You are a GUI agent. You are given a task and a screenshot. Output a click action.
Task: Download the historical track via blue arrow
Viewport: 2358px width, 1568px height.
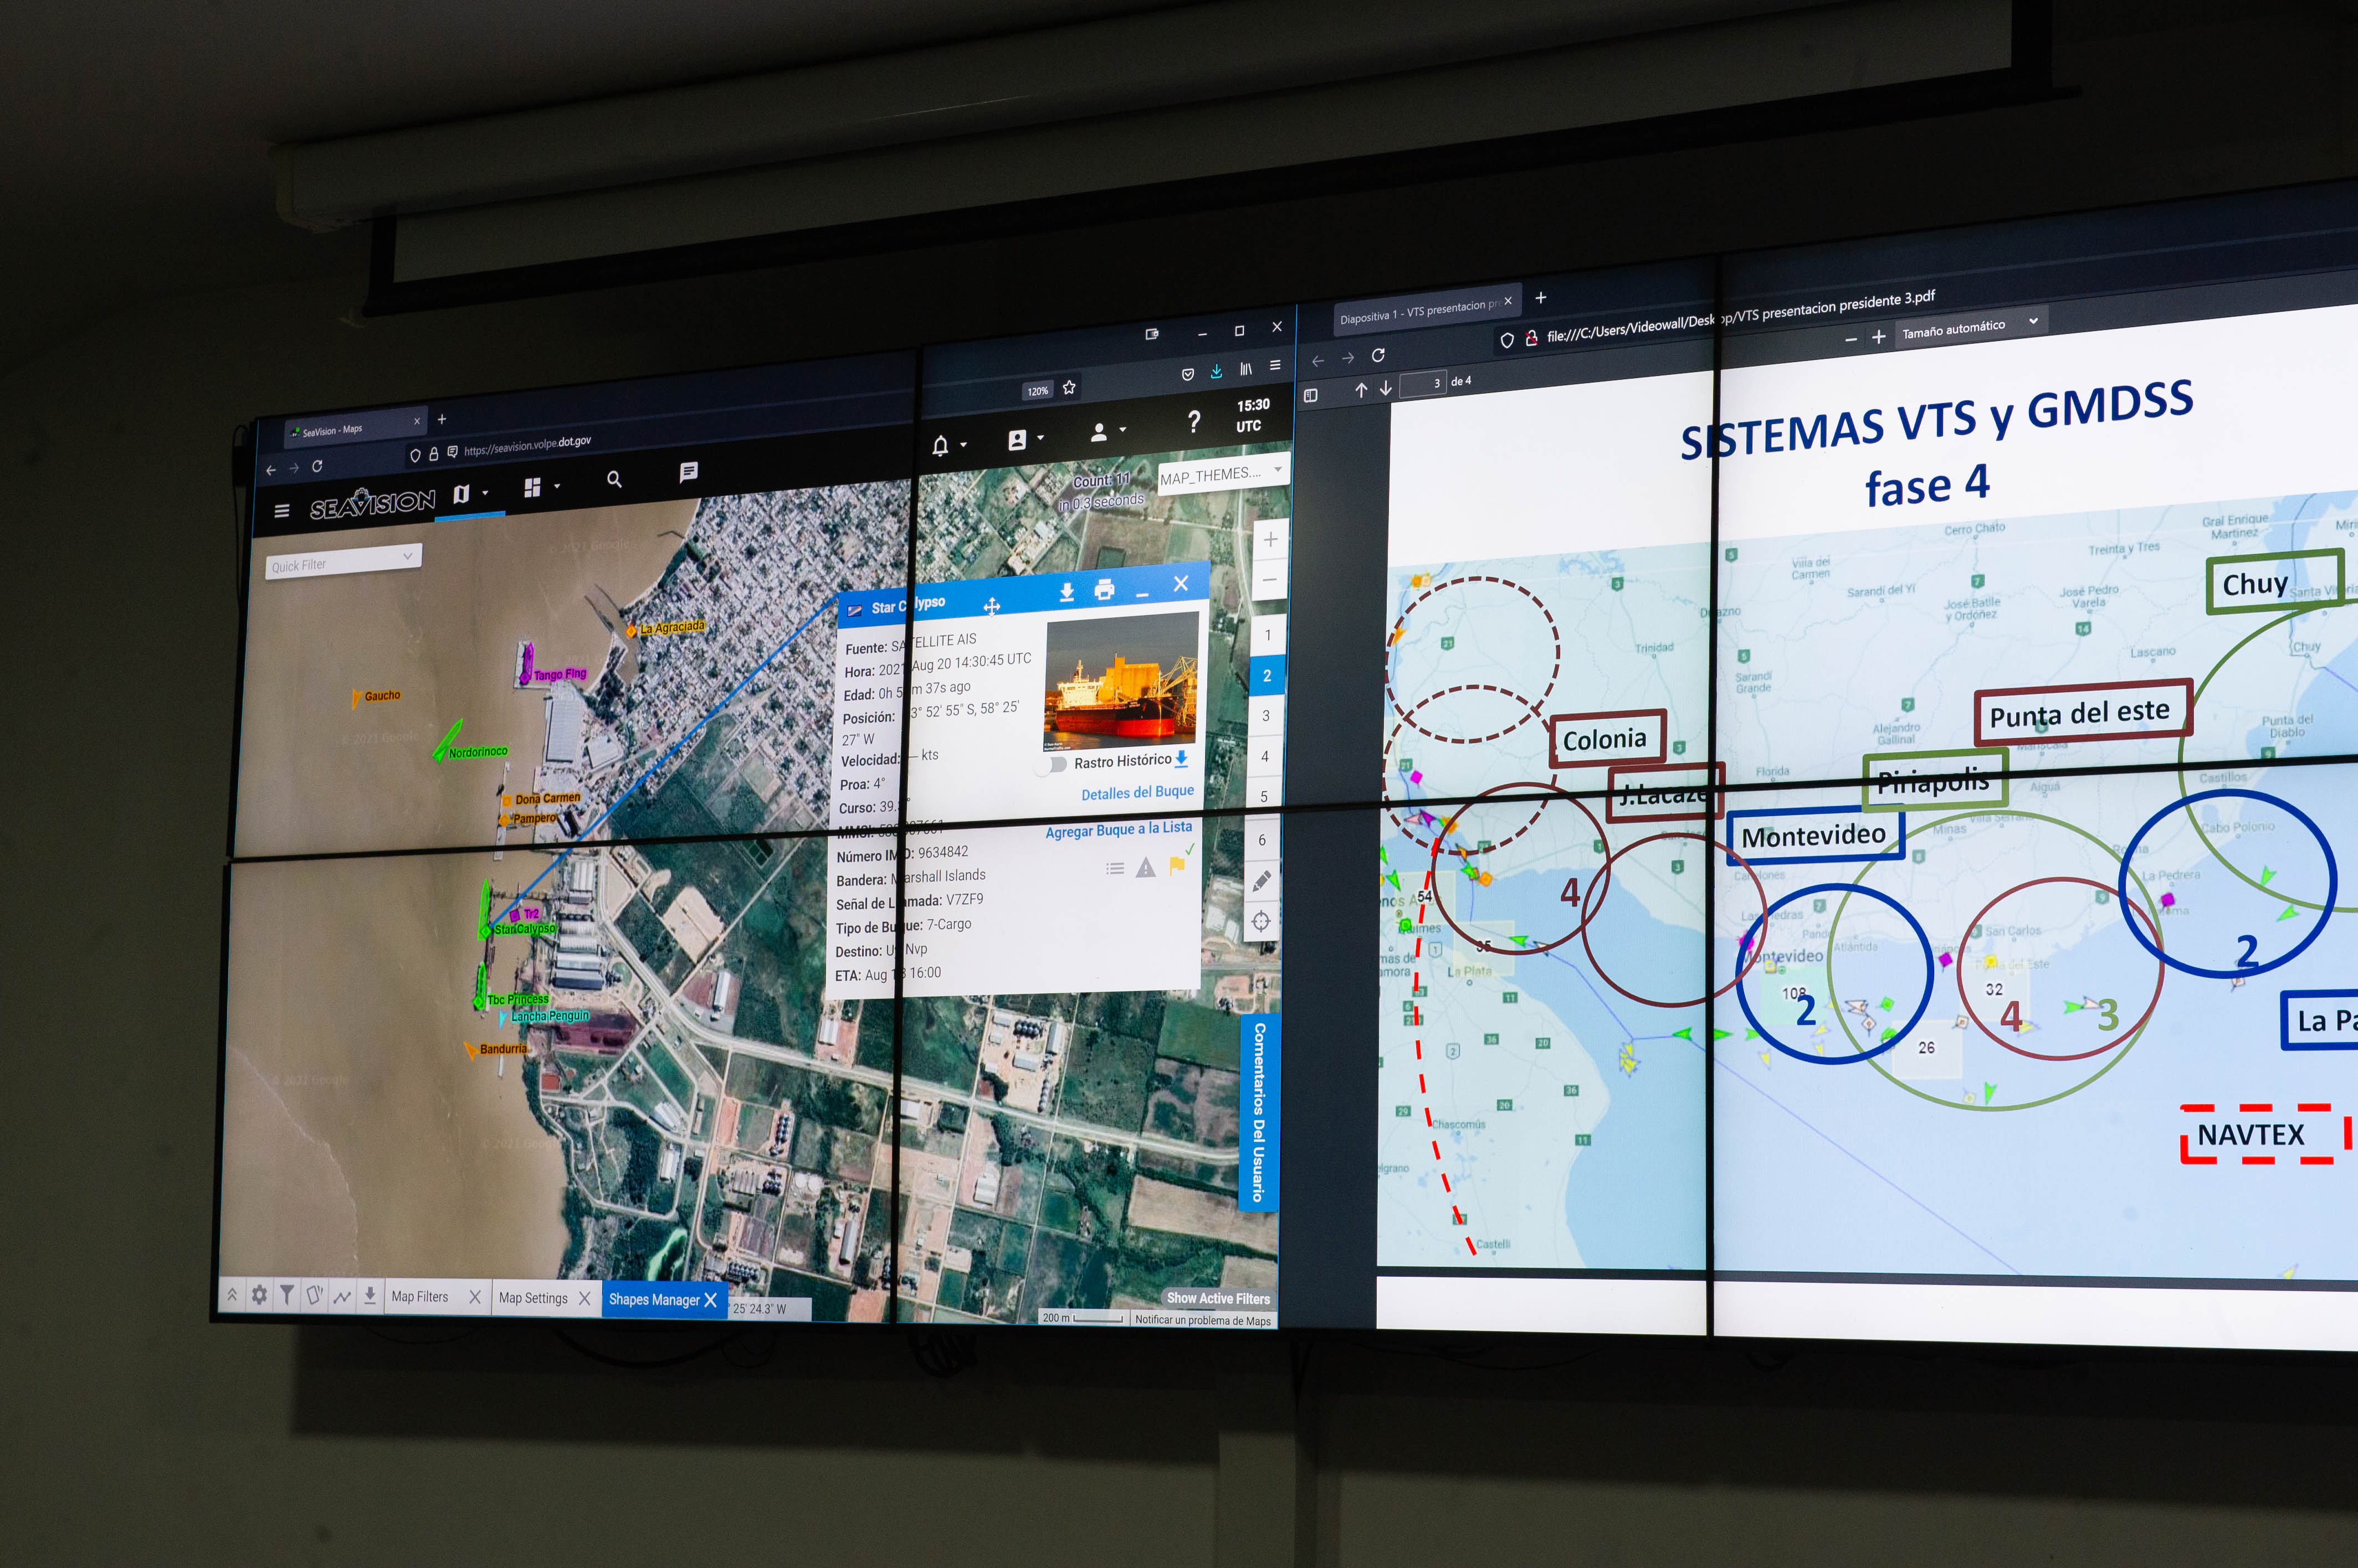point(1182,759)
